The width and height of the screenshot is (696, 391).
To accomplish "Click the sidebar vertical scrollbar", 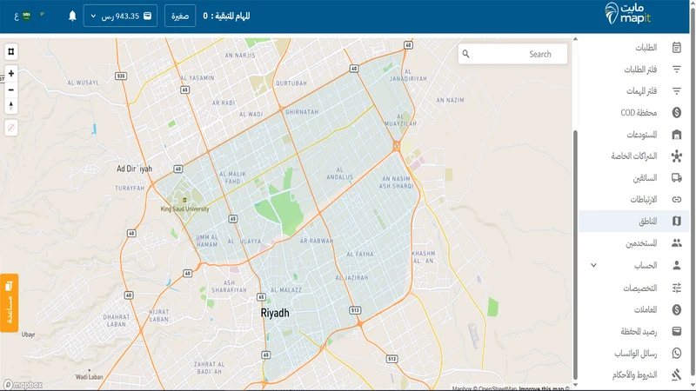I will [575, 255].
